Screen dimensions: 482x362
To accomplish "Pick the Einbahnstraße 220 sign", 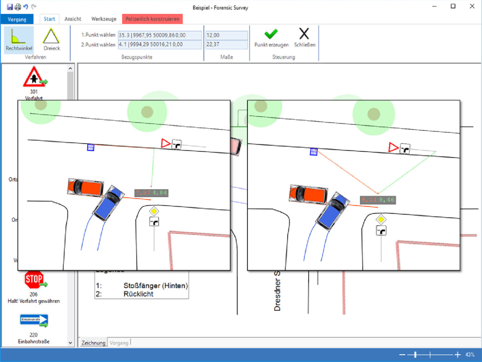I will [x=34, y=321].
